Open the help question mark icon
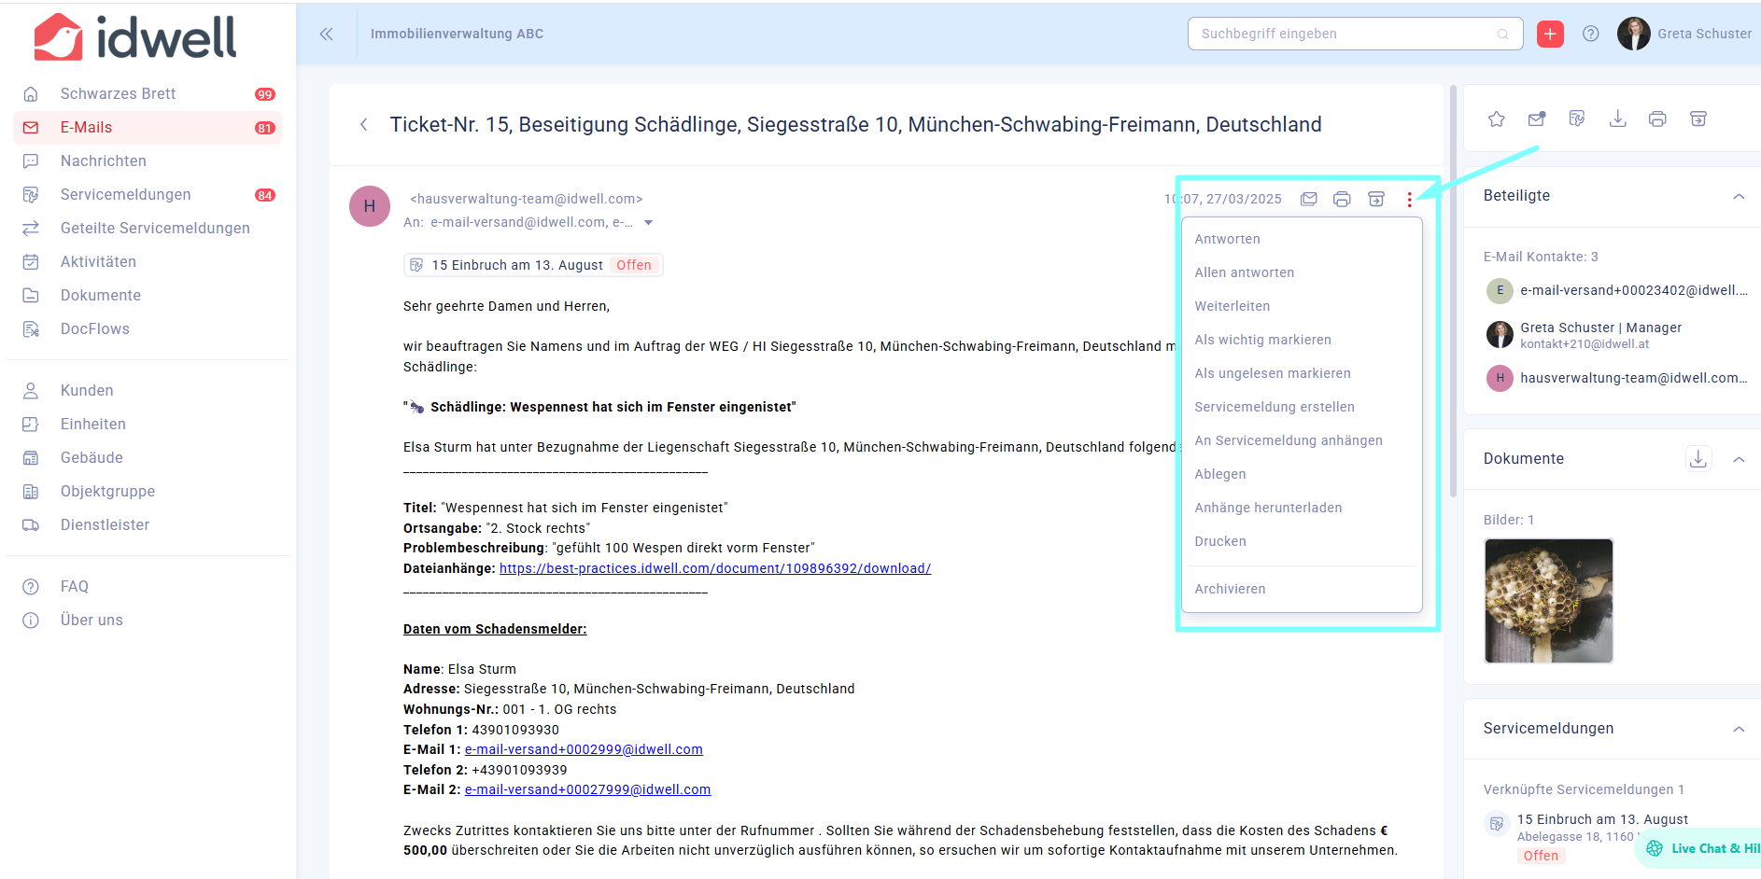Screen dimensions: 1761x879 (x=1591, y=34)
